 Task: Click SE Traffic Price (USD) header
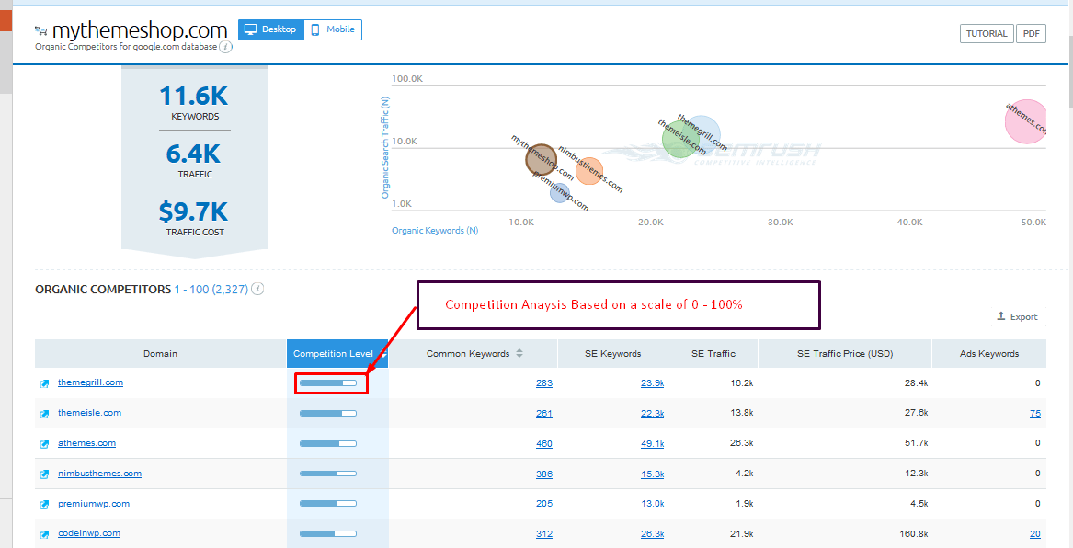coord(845,354)
